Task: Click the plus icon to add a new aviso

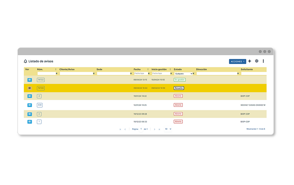Action: [250, 61]
